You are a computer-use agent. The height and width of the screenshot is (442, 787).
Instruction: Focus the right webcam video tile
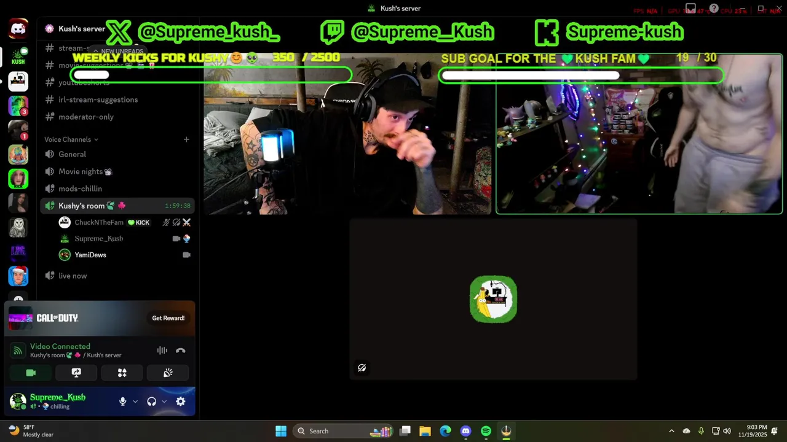[639, 134]
